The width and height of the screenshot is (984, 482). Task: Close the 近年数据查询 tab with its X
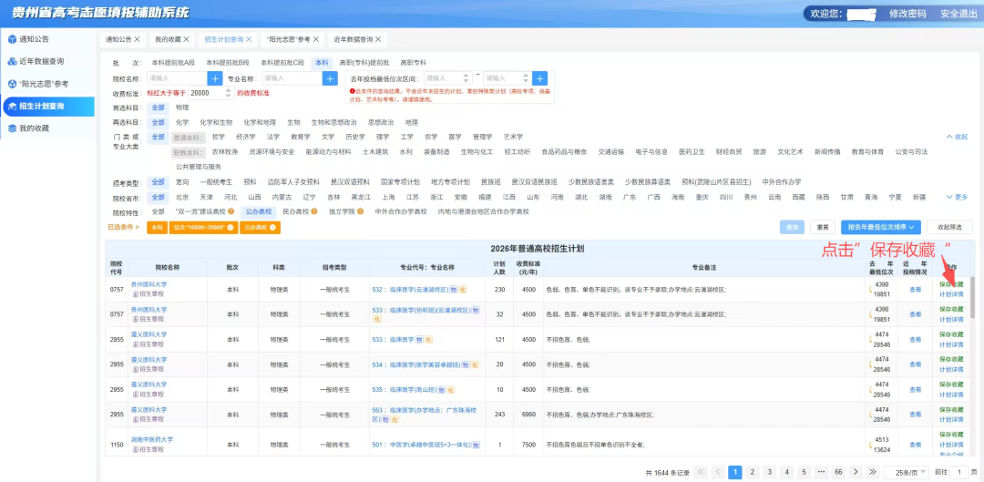(378, 39)
